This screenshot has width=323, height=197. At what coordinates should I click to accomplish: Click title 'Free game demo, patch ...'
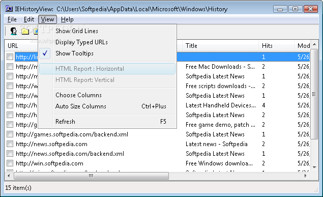(220, 125)
